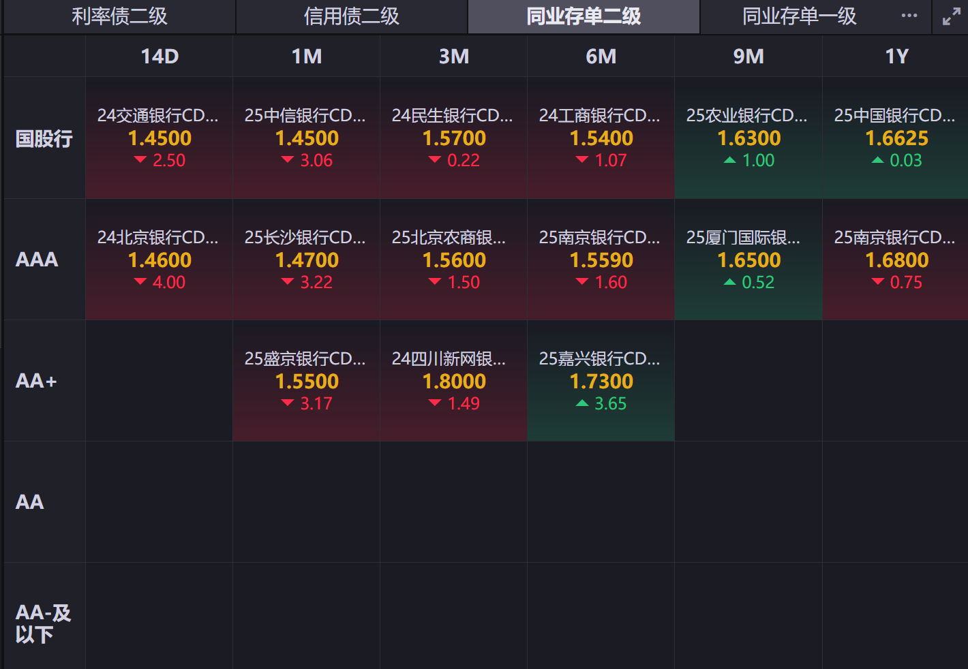Open the 24交通银行CD cell at 1.4500
Screen dimensions: 968x669
pos(160,138)
